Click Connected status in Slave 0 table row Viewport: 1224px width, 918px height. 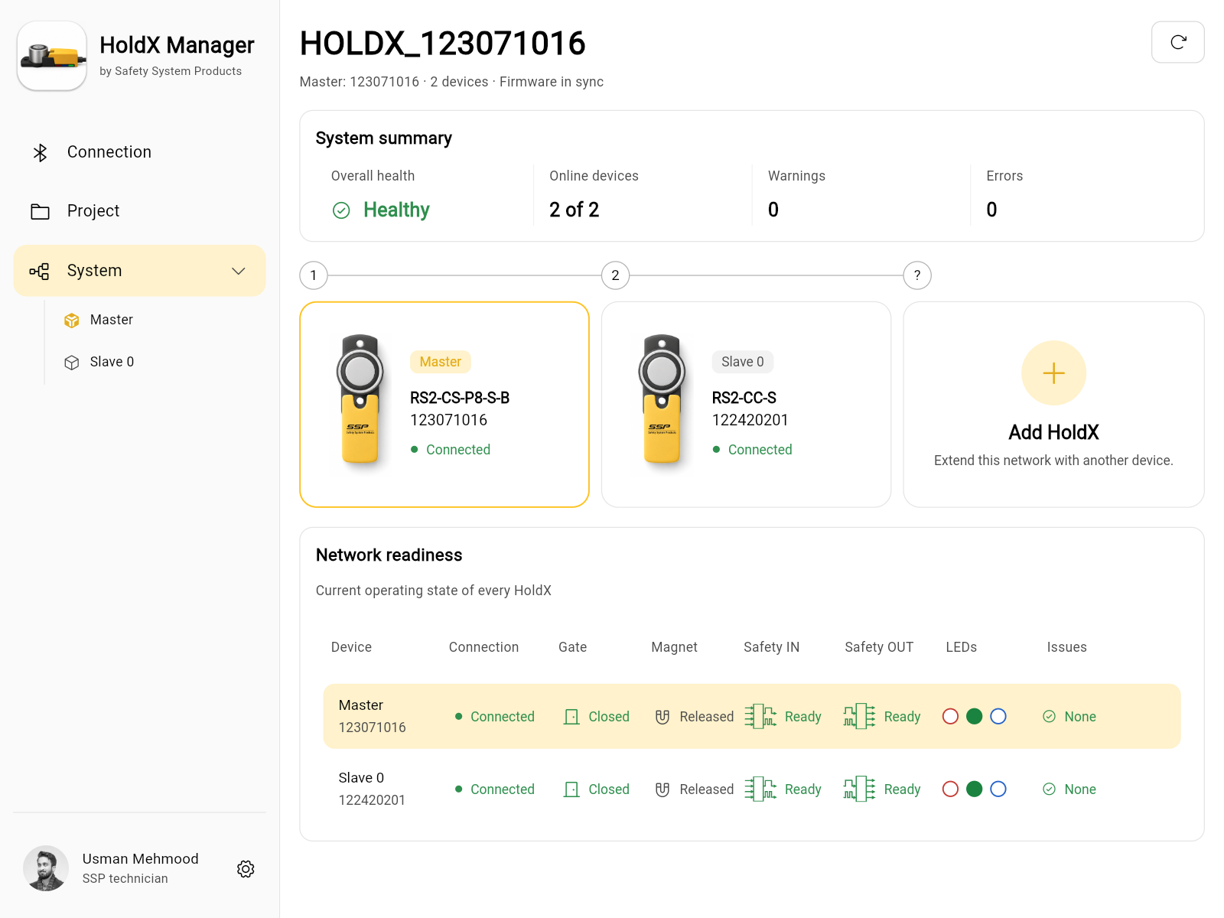(495, 789)
